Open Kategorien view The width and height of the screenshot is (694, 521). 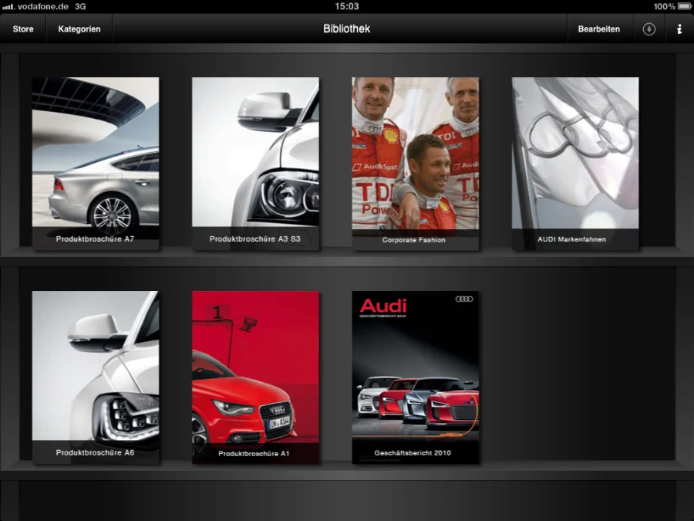pyautogui.click(x=79, y=29)
